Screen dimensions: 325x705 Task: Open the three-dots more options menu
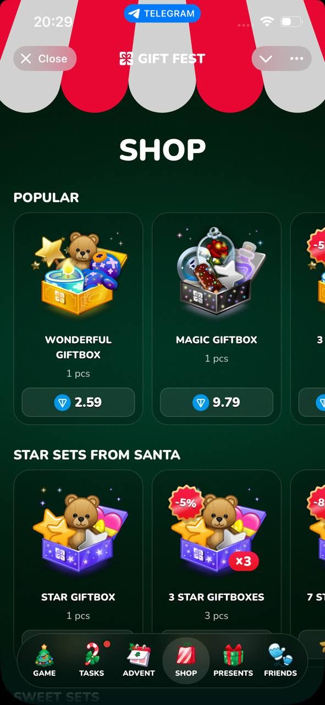click(x=296, y=59)
